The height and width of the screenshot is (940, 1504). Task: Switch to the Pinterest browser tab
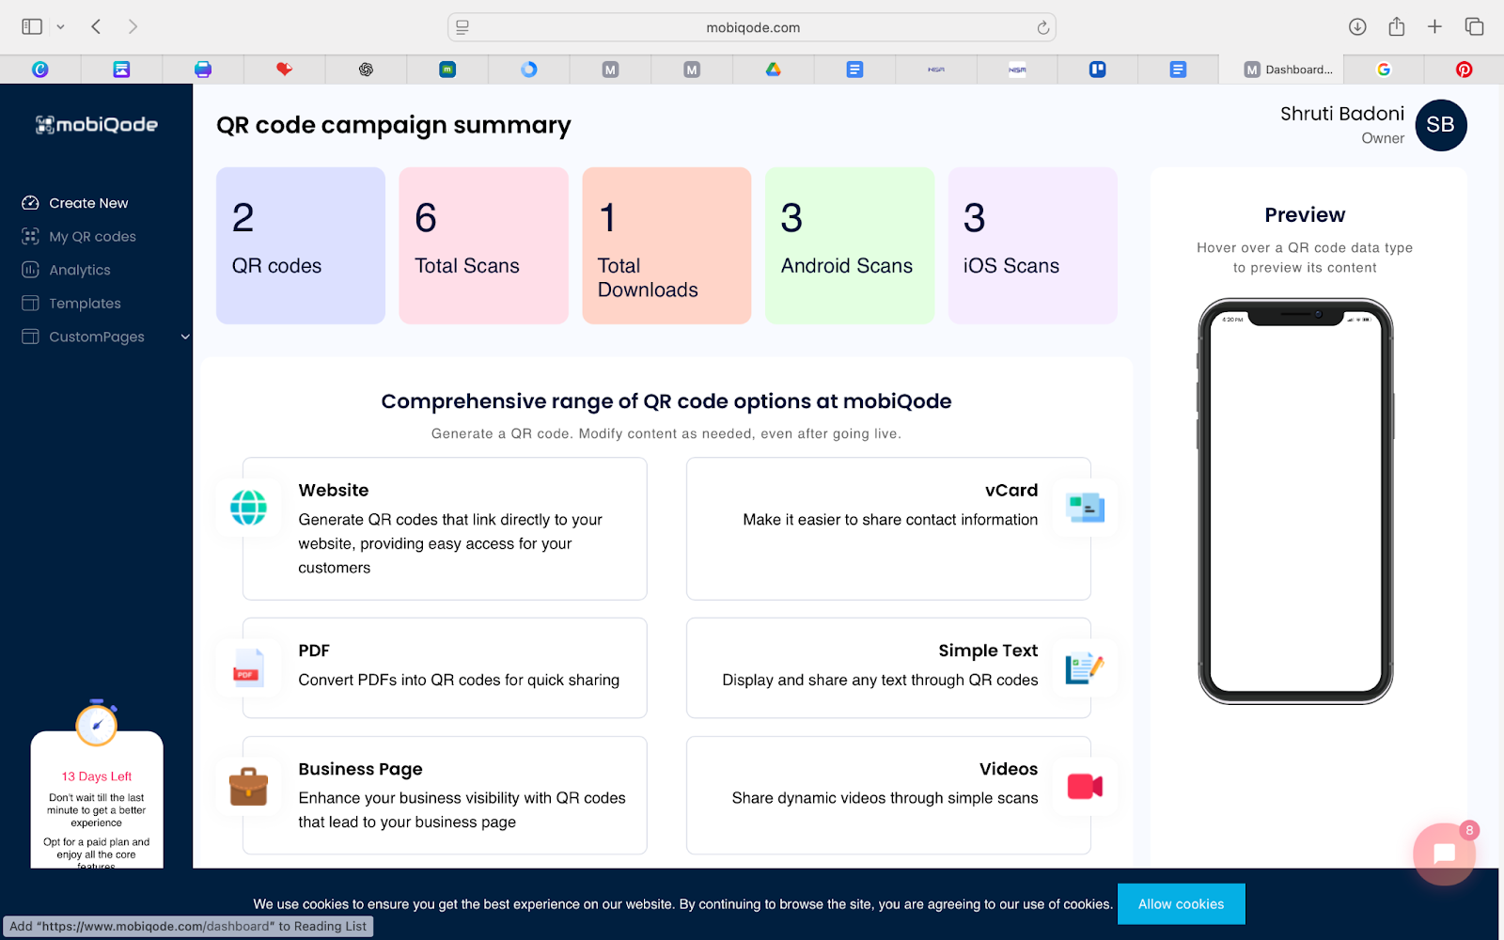pyautogui.click(x=1464, y=70)
